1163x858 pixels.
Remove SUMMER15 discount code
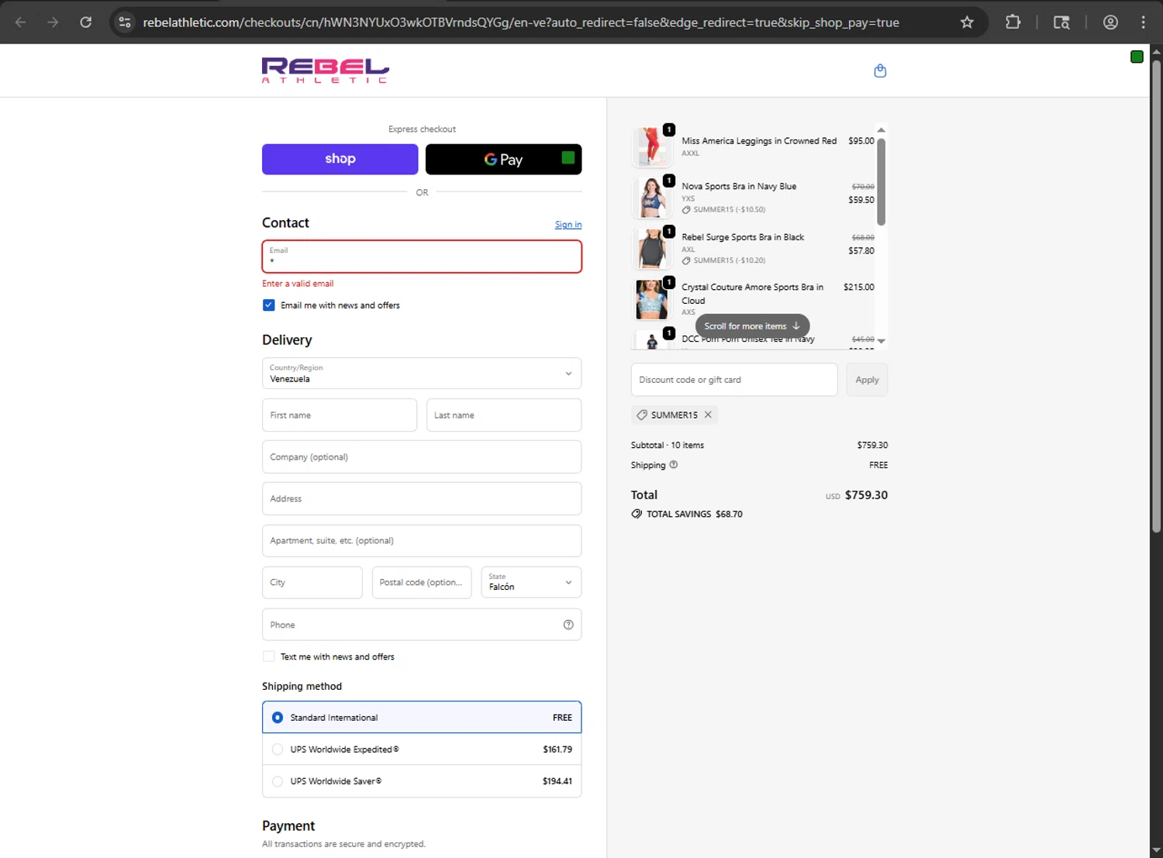(x=708, y=415)
